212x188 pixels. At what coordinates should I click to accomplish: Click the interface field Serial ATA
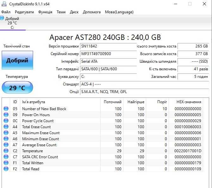click(x=108, y=61)
